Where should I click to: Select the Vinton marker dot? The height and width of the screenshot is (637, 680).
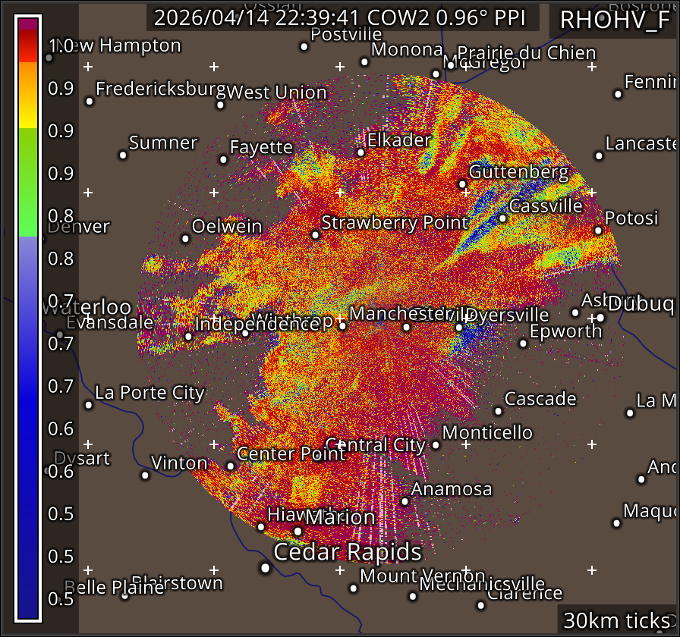click(145, 475)
